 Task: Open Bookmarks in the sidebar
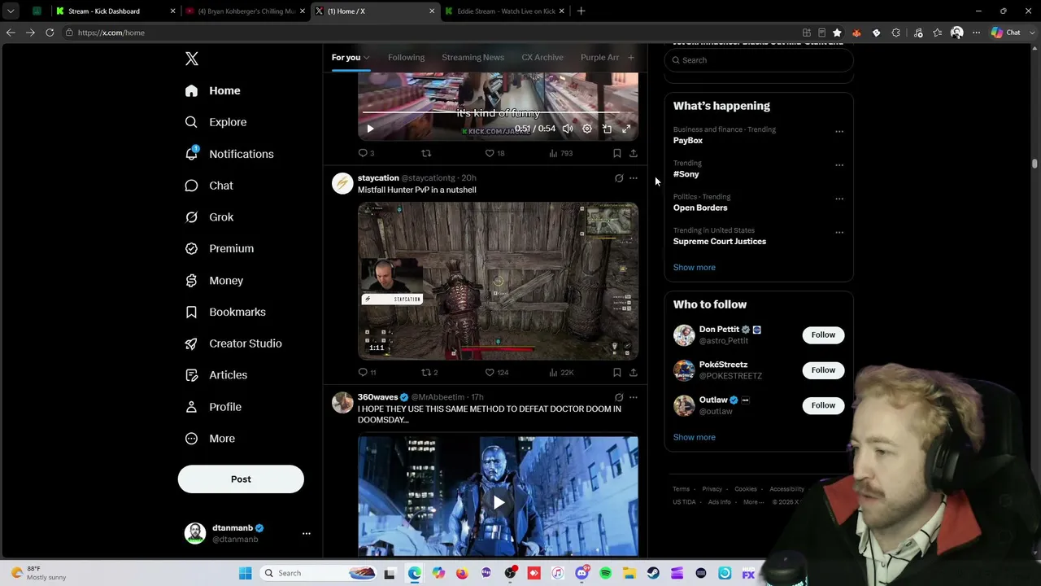tap(225, 312)
